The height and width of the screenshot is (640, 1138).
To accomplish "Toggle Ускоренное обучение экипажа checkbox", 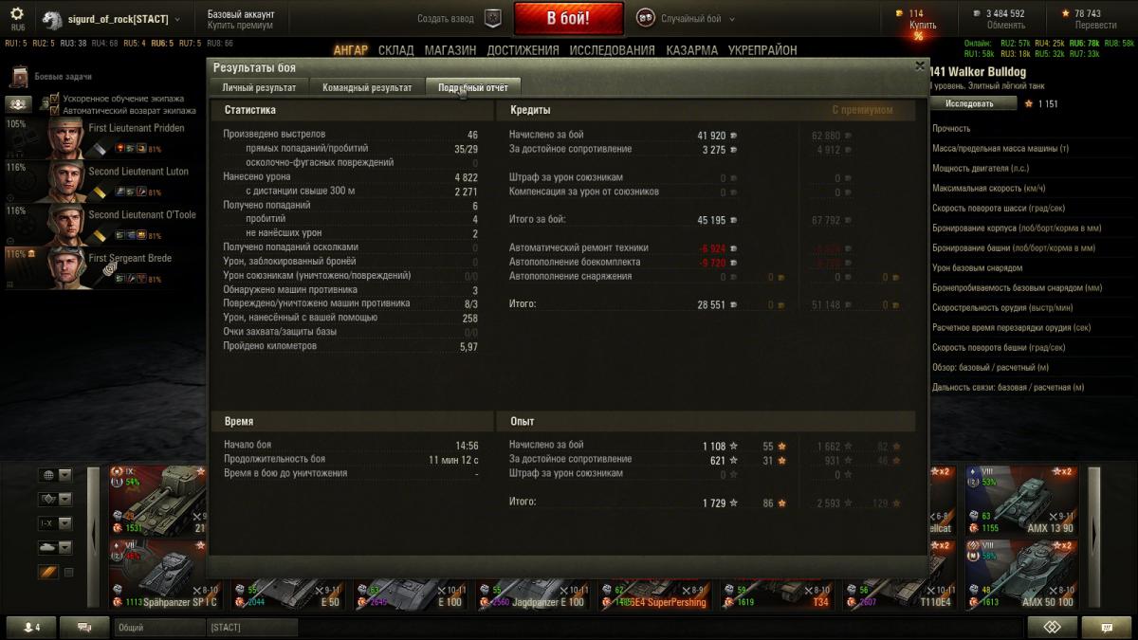I will (54, 98).
